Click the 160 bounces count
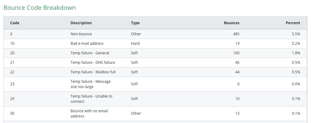This screenshot has height=123, width=311. click(x=236, y=53)
